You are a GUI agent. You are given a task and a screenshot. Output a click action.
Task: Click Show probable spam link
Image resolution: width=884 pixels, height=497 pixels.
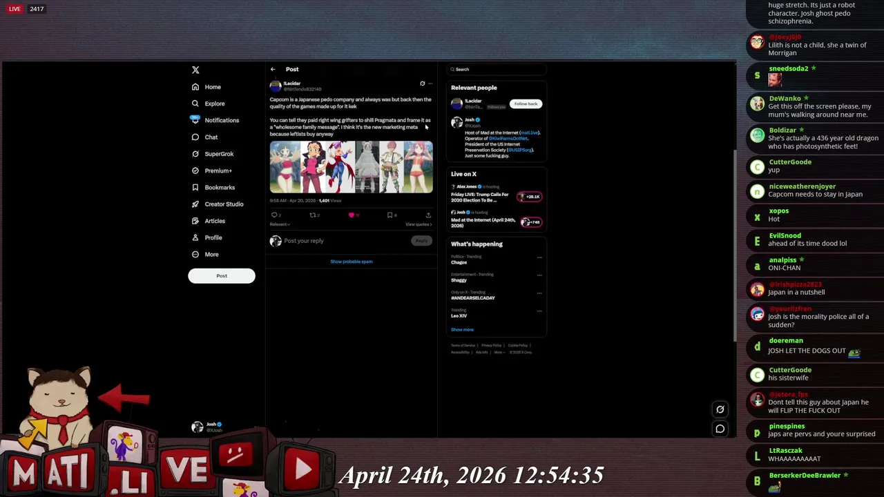[x=351, y=262]
